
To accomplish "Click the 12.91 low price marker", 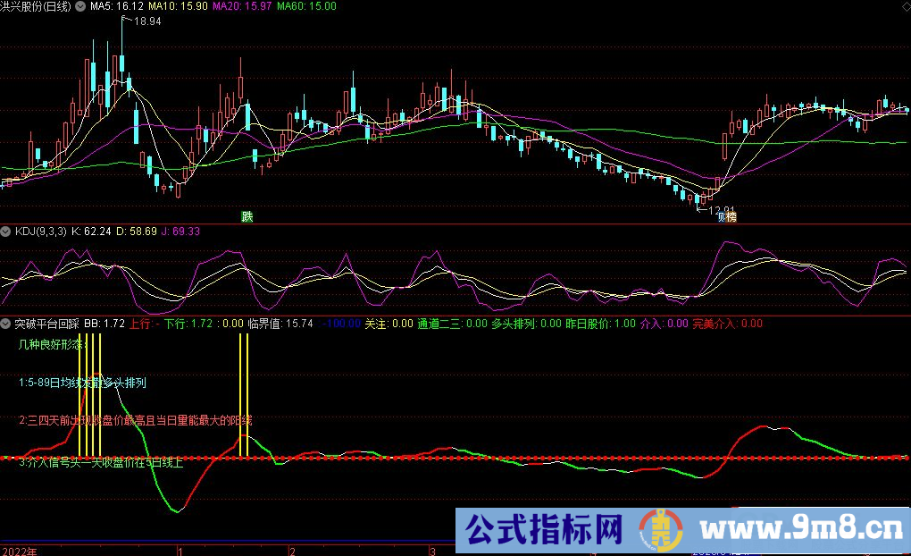I will point(723,210).
